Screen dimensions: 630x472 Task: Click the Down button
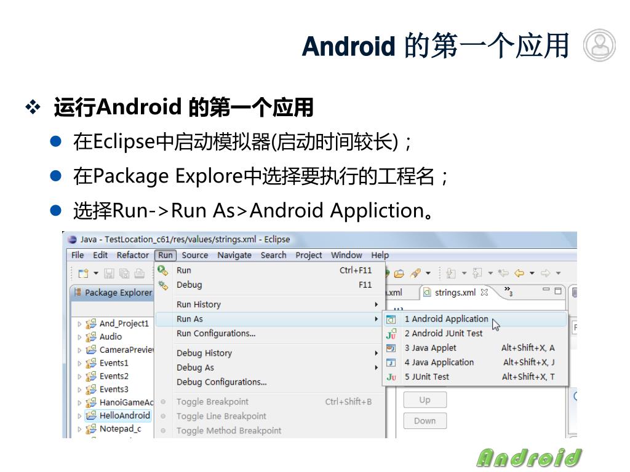tap(425, 421)
